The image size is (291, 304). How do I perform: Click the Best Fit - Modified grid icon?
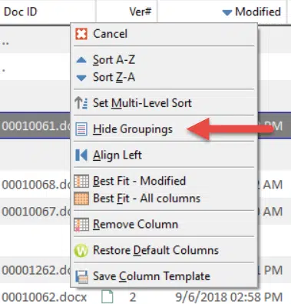tap(81, 181)
